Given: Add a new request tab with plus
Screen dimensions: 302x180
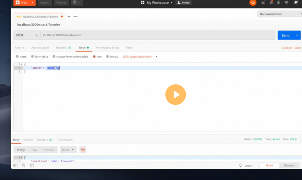Looking at the screenshot, I should (x=69, y=16).
